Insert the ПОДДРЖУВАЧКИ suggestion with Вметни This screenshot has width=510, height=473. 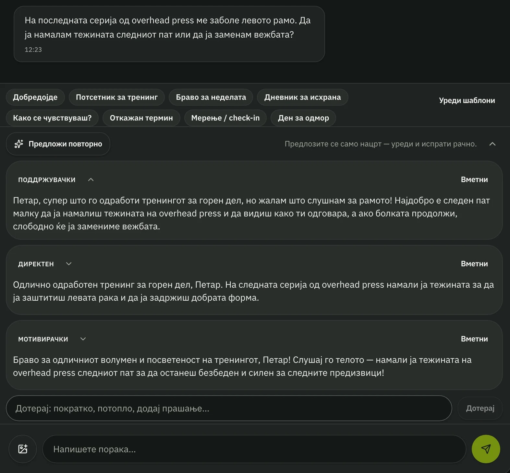(x=474, y=179)
